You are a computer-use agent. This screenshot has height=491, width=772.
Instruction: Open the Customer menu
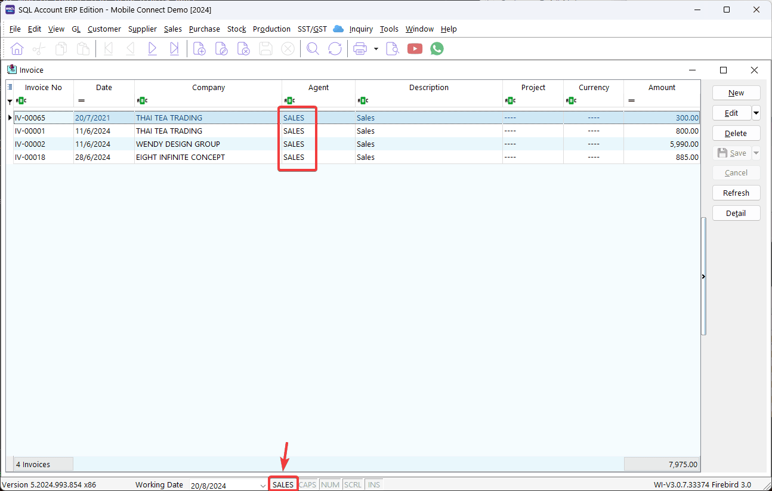(104, 29)
